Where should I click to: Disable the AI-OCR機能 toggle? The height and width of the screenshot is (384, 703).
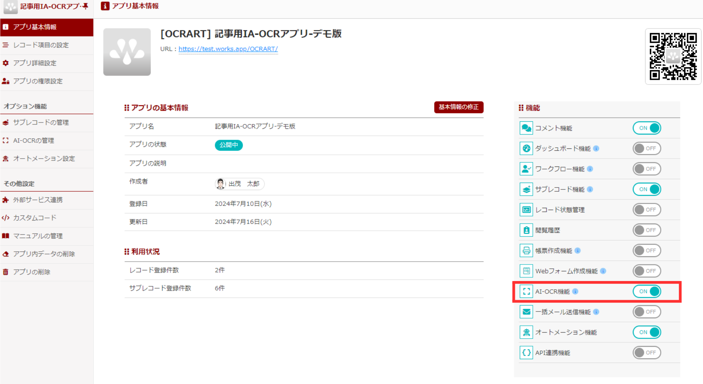pyautogui.click(x=647, y=291)
